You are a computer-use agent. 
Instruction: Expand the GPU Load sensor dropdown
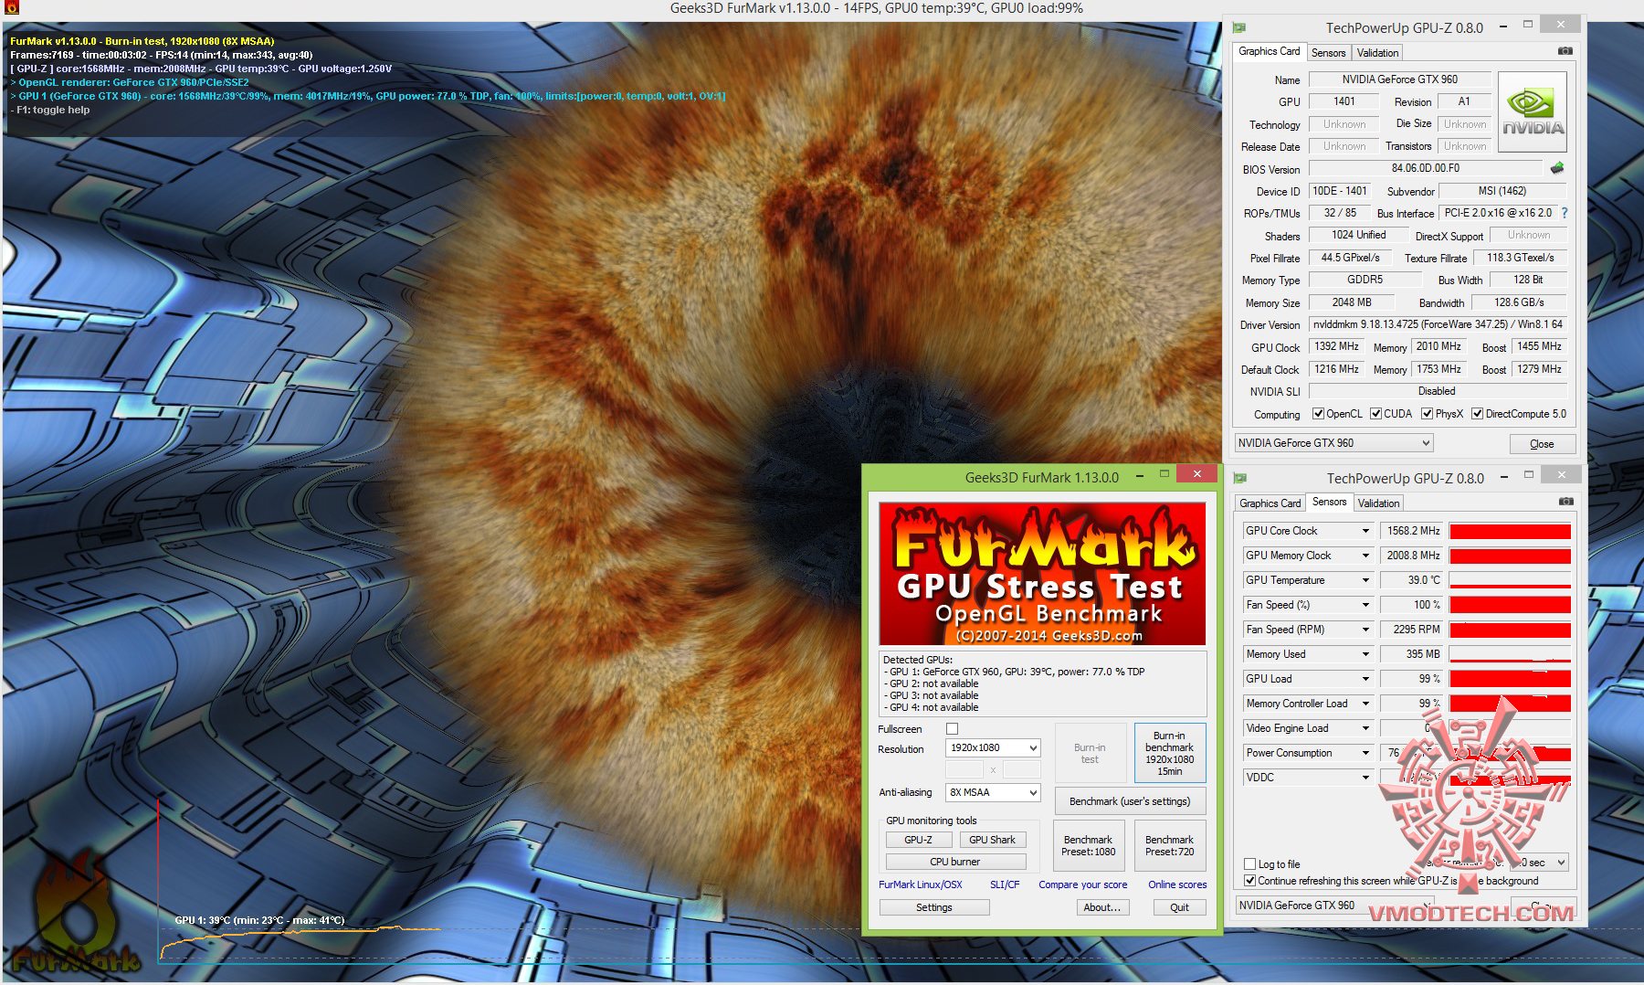[x=1365, y=679]
